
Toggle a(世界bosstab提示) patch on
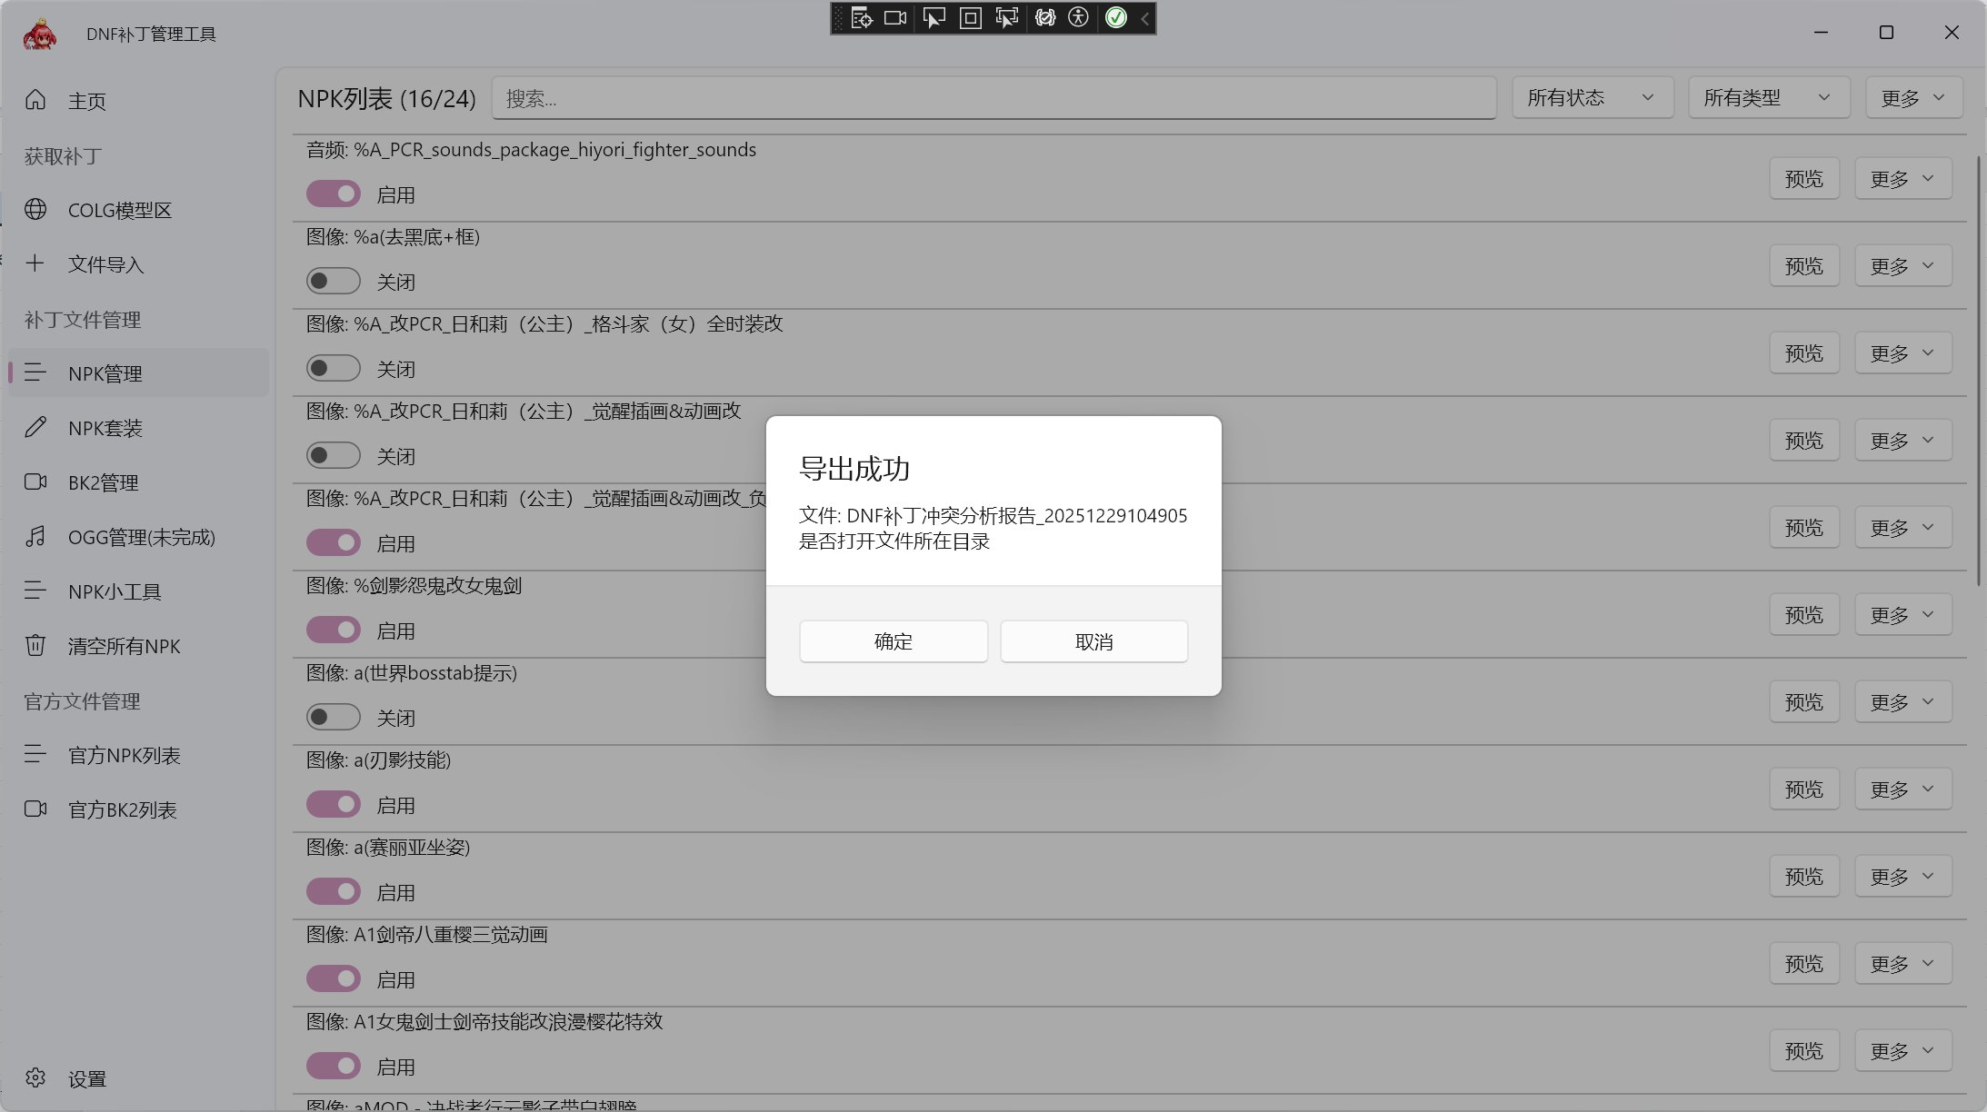[x=334, y=717]
